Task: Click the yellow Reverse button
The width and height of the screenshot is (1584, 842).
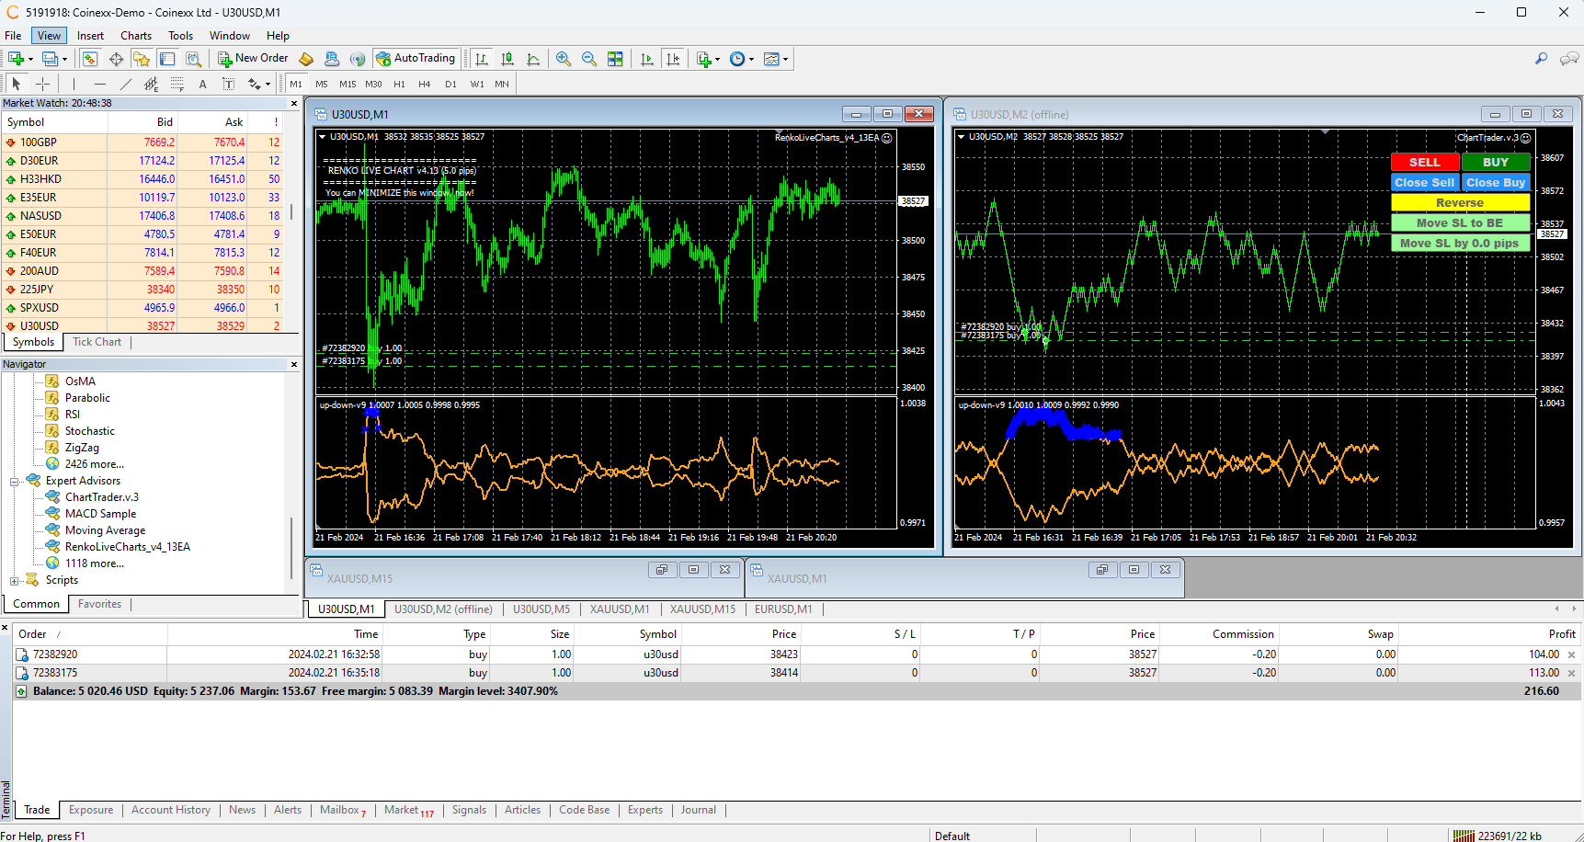Action: [1459, 202]
